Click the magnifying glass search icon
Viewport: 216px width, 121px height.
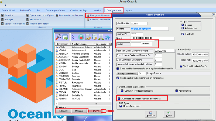tap(59, 37)
